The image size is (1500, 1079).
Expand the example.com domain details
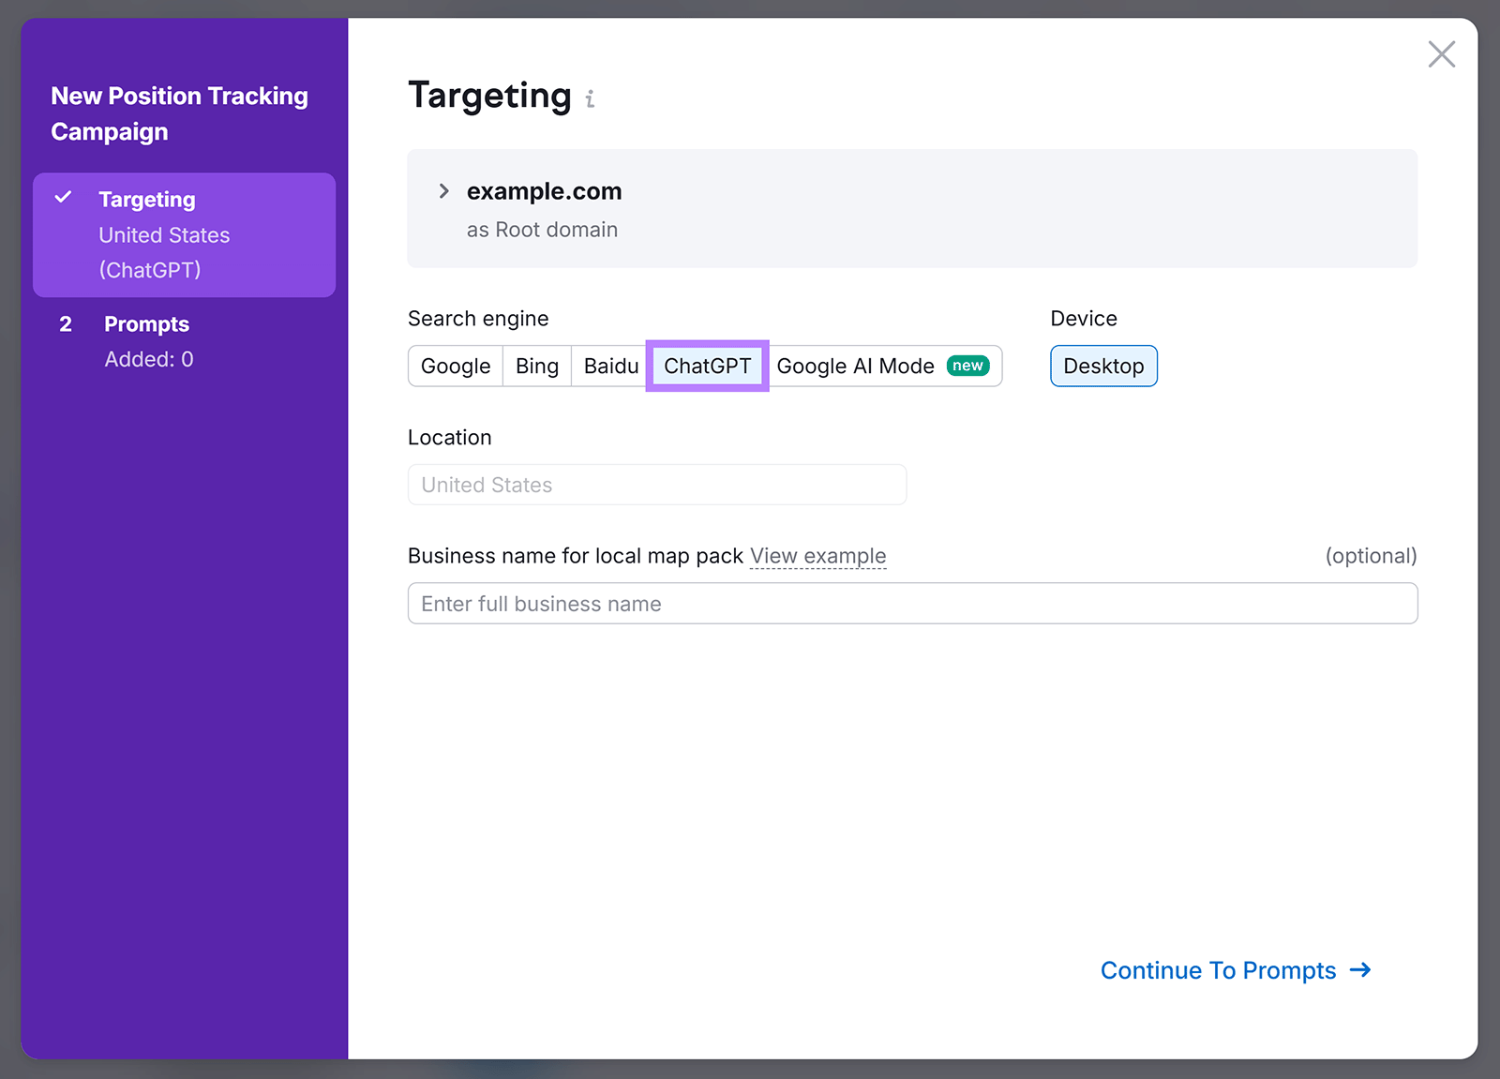443,191
